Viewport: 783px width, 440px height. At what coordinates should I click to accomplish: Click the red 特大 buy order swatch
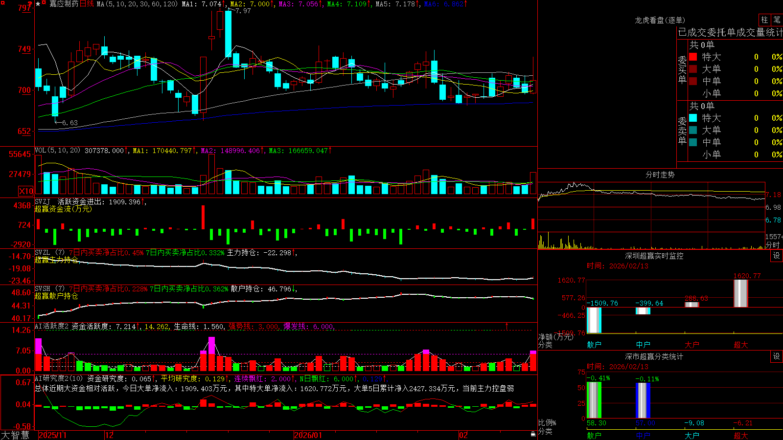[x=693, y=57]
